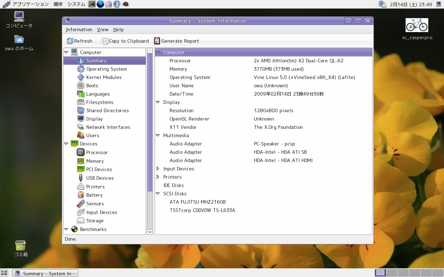Open the Operating System gear icon entry
Image resolution: width=444 pixels, height=277 pixels.
pyautogui.click(x=80, y=69)
